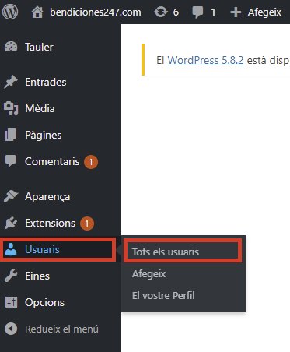This screenshot has height=352, width=290.
Task: Click the Entrades pushpin icon
Action: click(x=11, y=82)
